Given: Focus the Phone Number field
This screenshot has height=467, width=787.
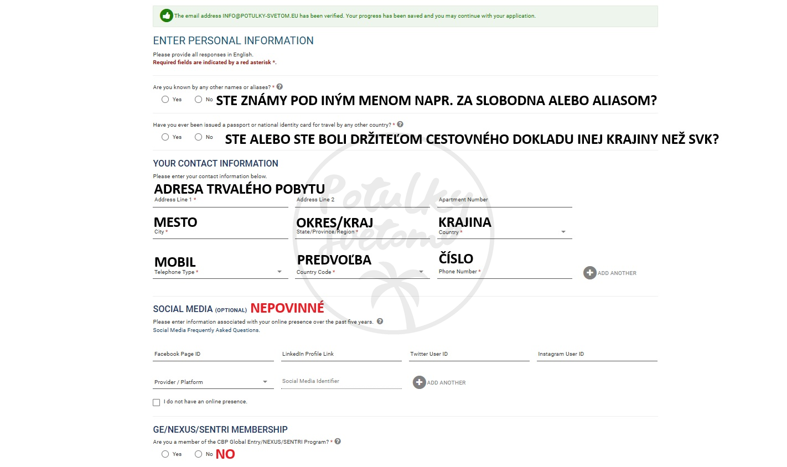Looking at the screenshot, I should coord(504,272).
